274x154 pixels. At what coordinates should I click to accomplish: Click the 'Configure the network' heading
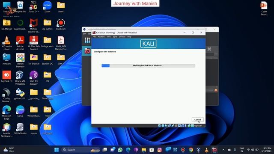coord(105,52)
